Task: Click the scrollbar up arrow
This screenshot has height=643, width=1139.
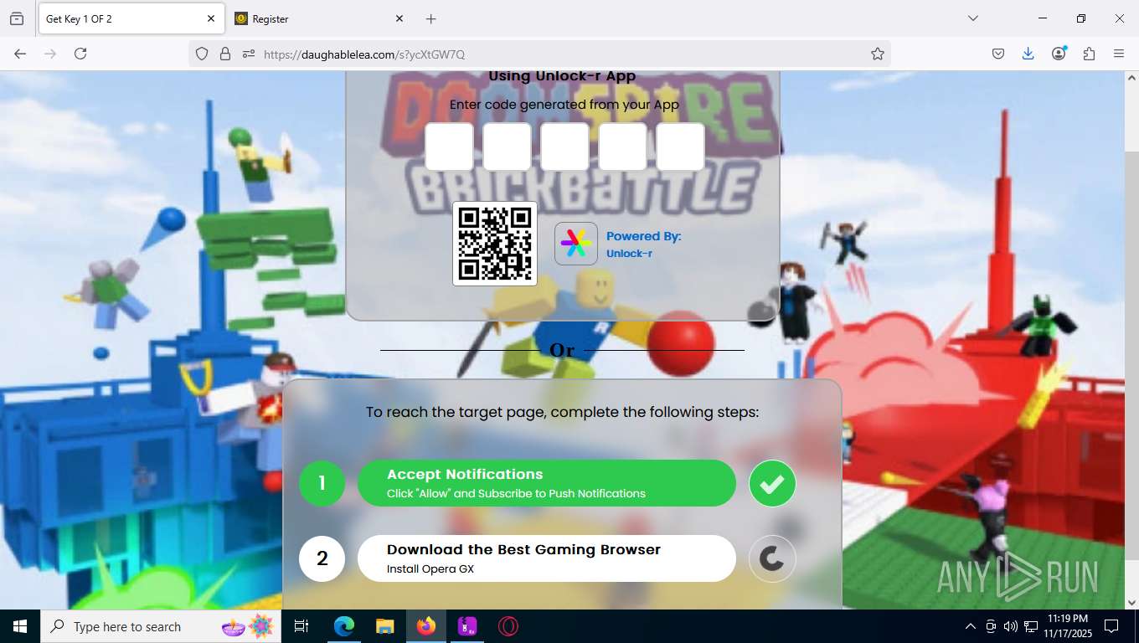Action: [x=1131, y=78]
